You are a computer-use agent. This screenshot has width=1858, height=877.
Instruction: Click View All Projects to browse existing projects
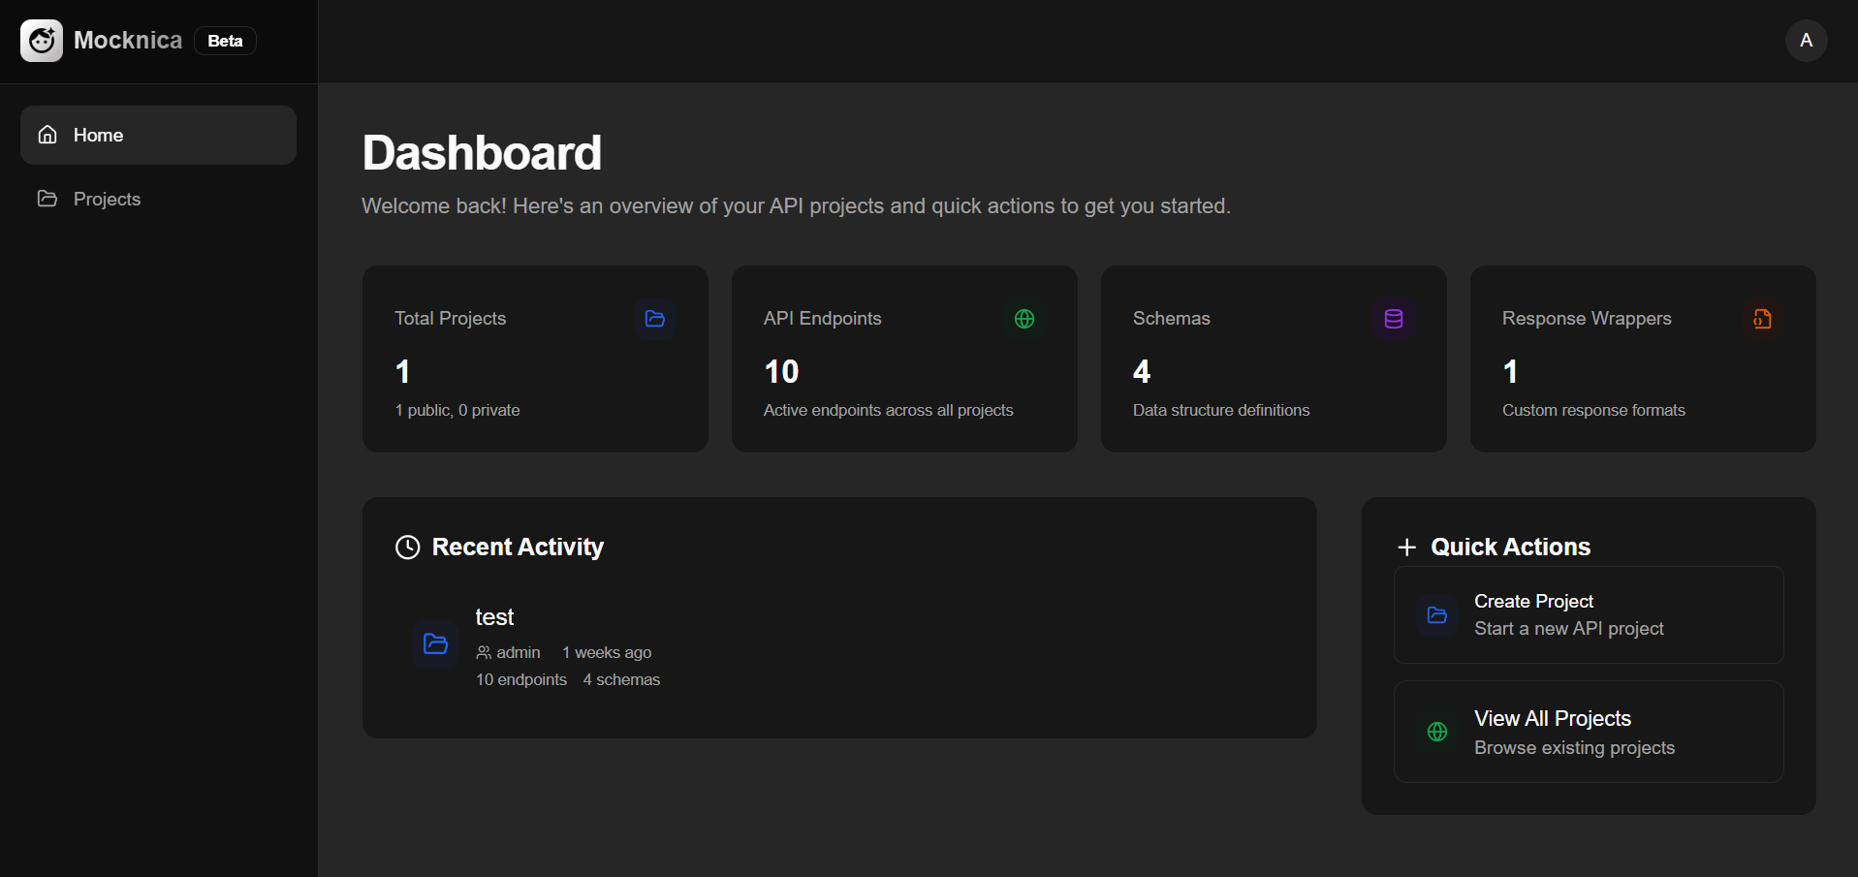point(1588,732)
